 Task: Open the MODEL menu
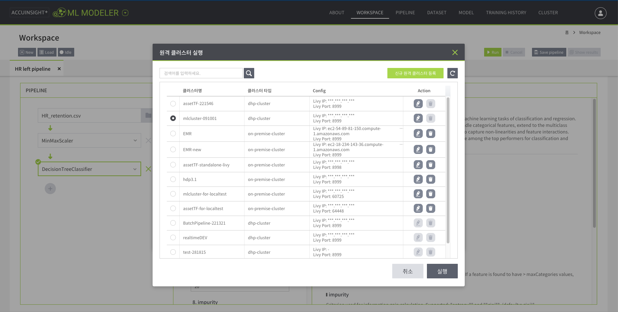(x=466, y=13)
